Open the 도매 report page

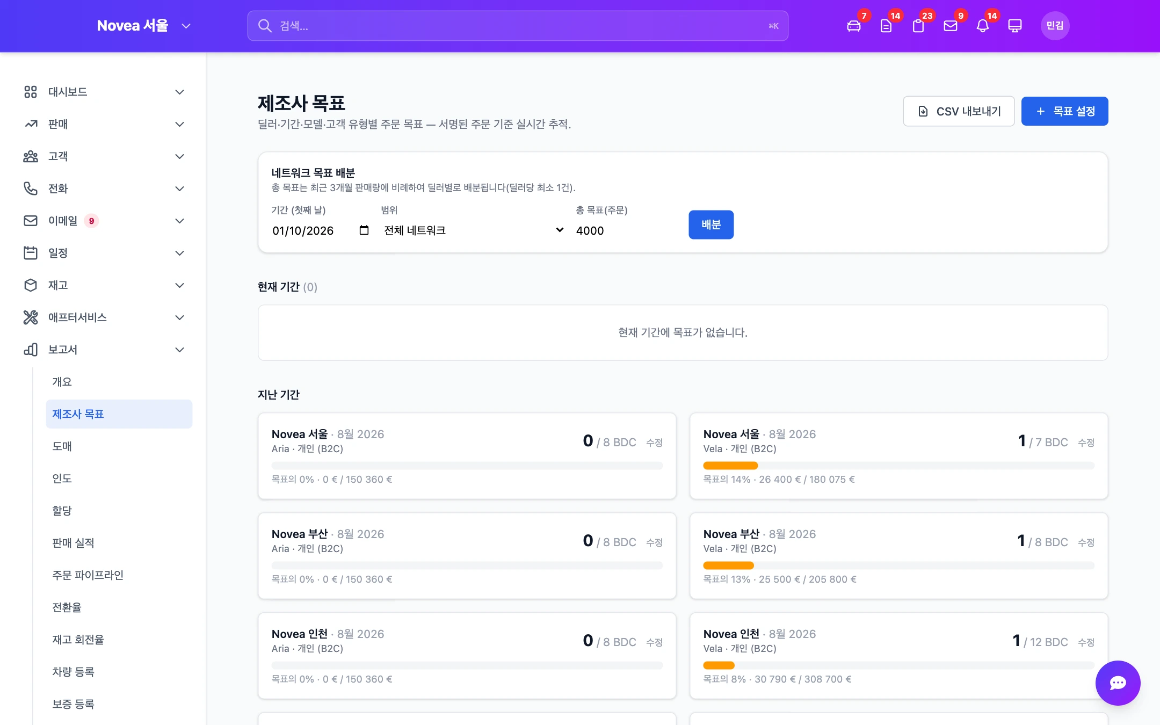point(119,446)
